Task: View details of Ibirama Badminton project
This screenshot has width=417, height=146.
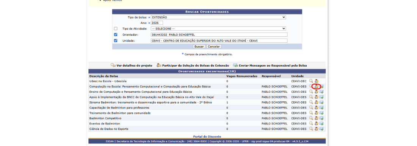Action: 311,102
